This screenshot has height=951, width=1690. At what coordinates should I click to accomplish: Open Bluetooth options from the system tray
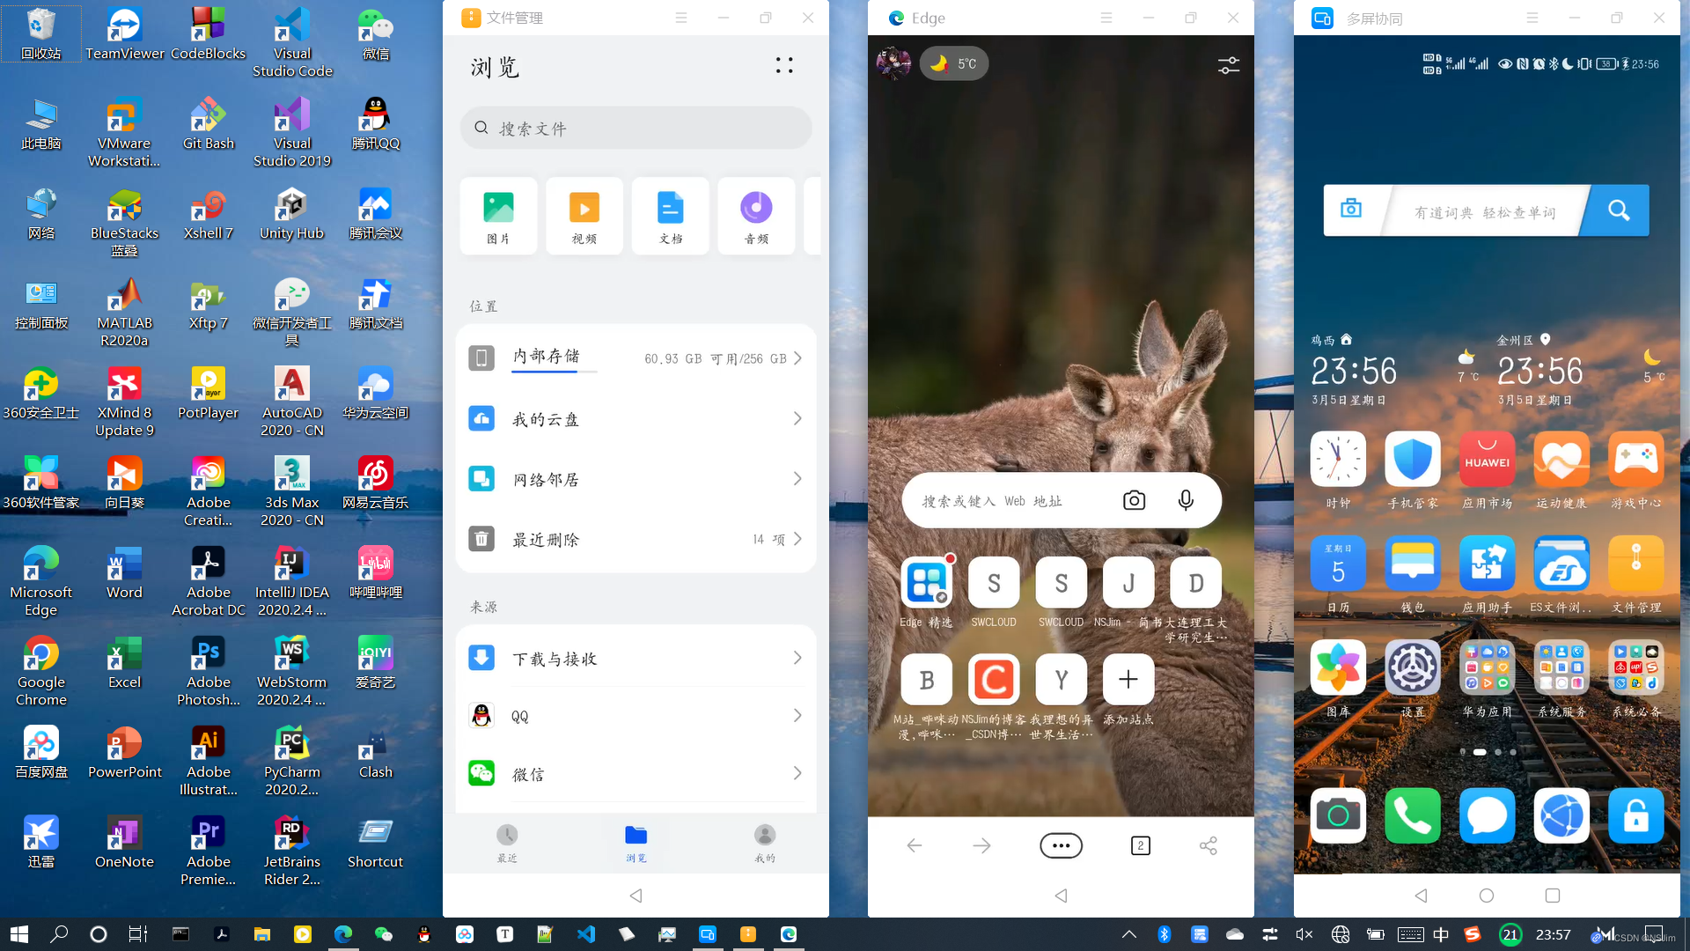click(1165, 934)
